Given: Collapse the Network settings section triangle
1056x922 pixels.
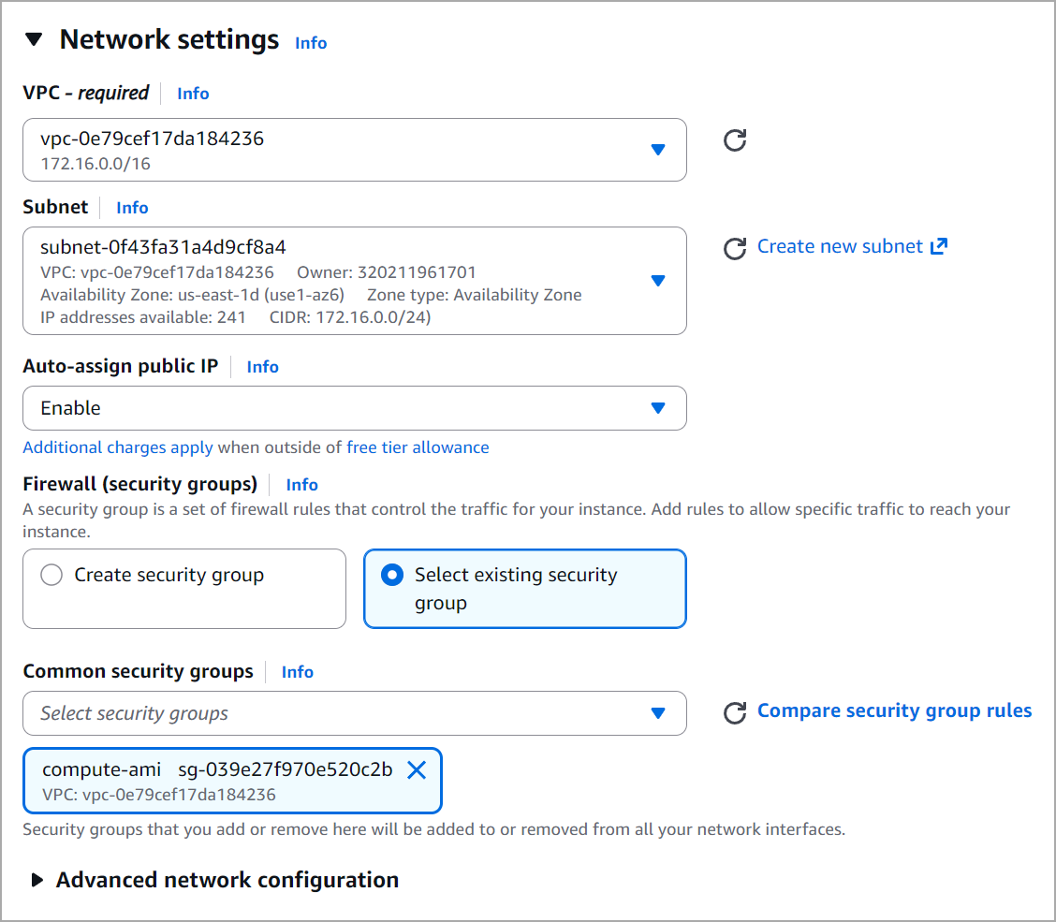Looking at the screenshot, I should click(x=34, y=39).
